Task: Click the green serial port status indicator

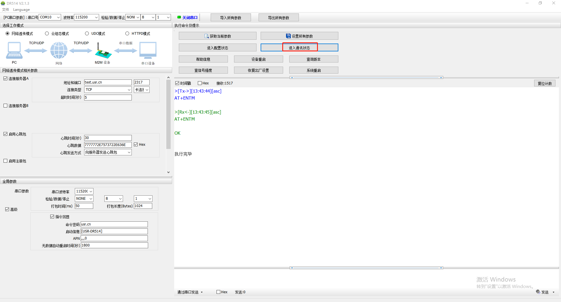Action: (x=179, y=17)
